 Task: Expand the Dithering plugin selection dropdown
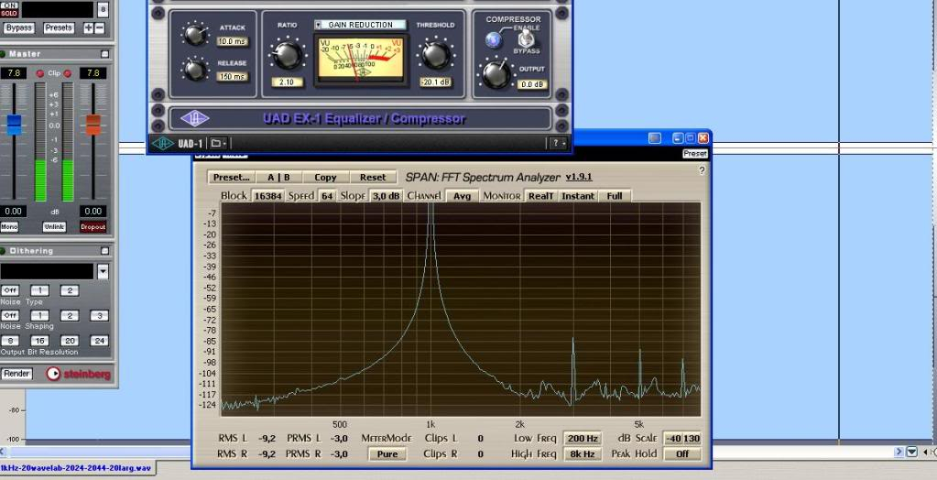(103, 272)
